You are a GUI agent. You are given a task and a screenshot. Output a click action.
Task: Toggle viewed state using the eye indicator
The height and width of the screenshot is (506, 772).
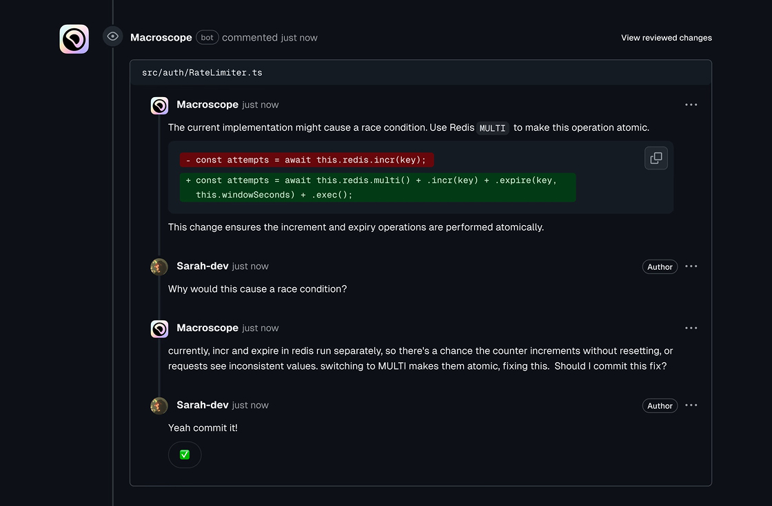click(112, 36)
